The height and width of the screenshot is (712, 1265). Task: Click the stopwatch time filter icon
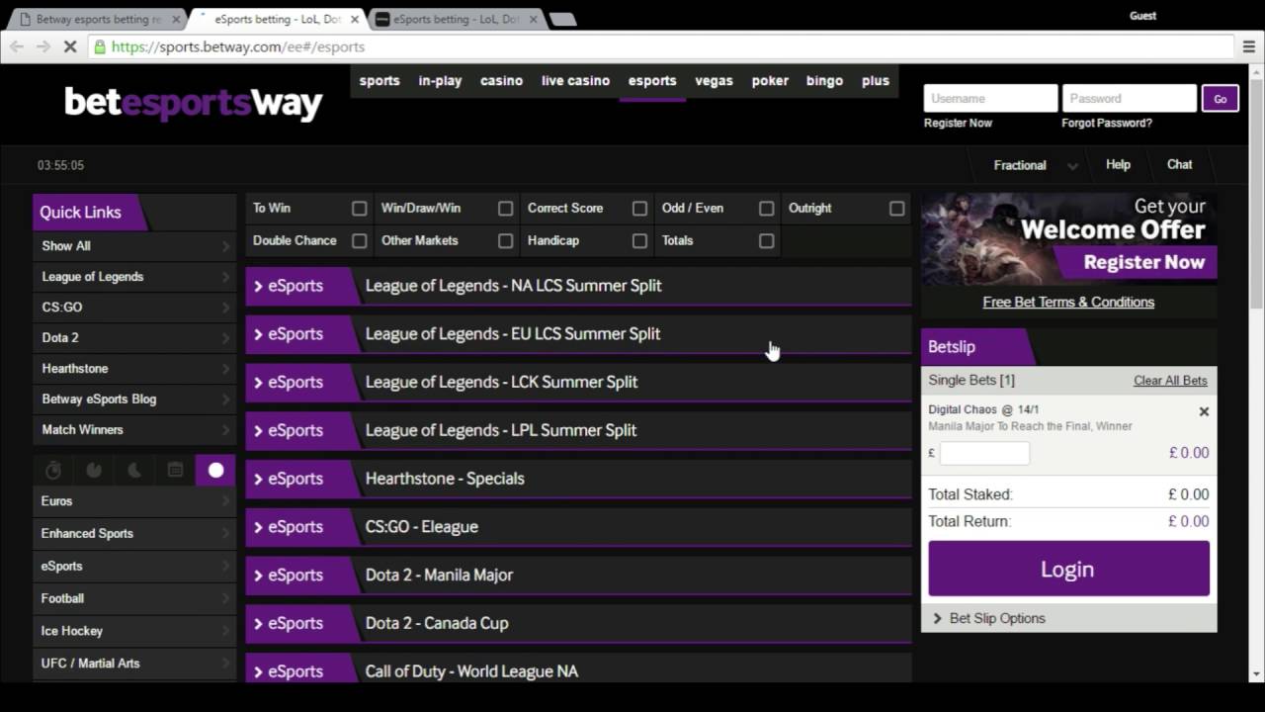coord(53,471)
